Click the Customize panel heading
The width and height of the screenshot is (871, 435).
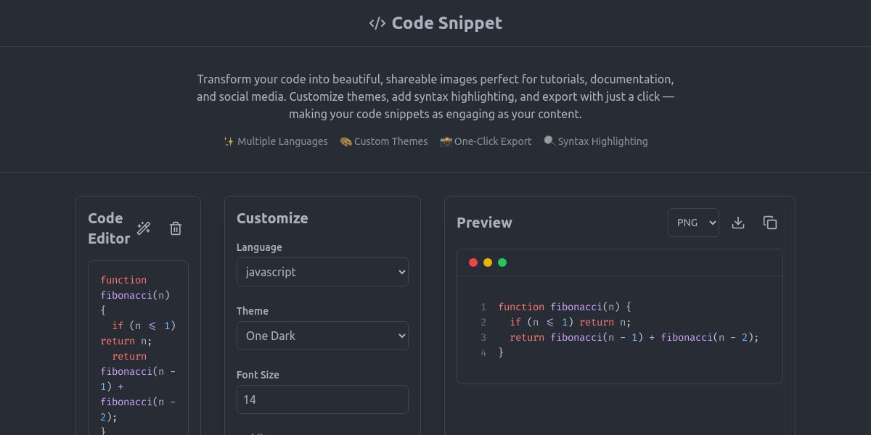click(272, 218)
